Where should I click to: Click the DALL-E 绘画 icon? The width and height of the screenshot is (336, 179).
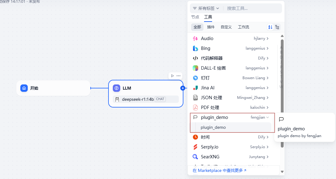point(195,68)
